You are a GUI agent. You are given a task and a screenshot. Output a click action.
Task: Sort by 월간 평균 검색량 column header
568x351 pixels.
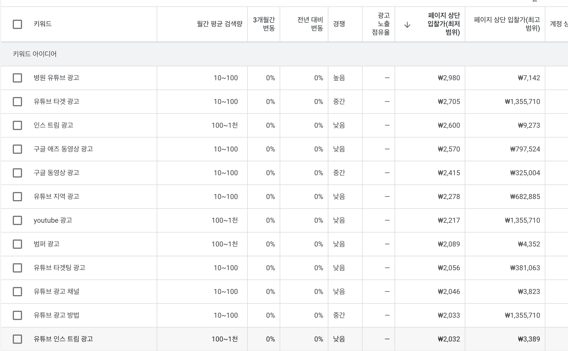point(219,24)
